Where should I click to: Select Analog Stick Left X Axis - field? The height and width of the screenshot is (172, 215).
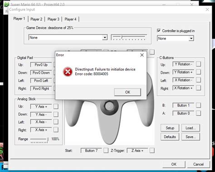(41, 122)
